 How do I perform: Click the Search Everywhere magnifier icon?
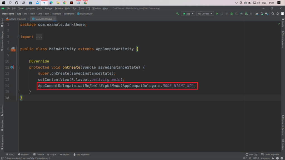click(273, 14)
